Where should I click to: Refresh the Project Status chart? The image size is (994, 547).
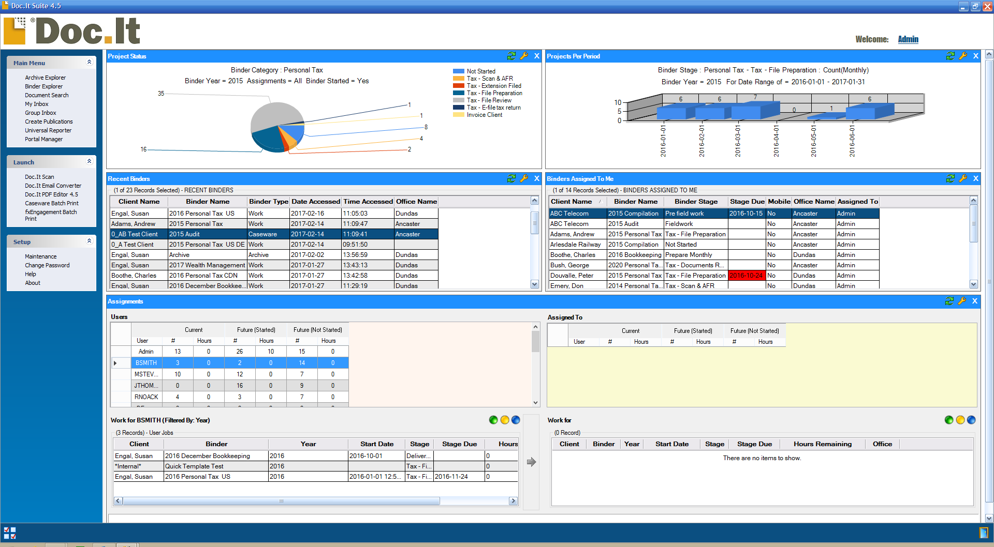pyautogui.click(x=511, y=56)
